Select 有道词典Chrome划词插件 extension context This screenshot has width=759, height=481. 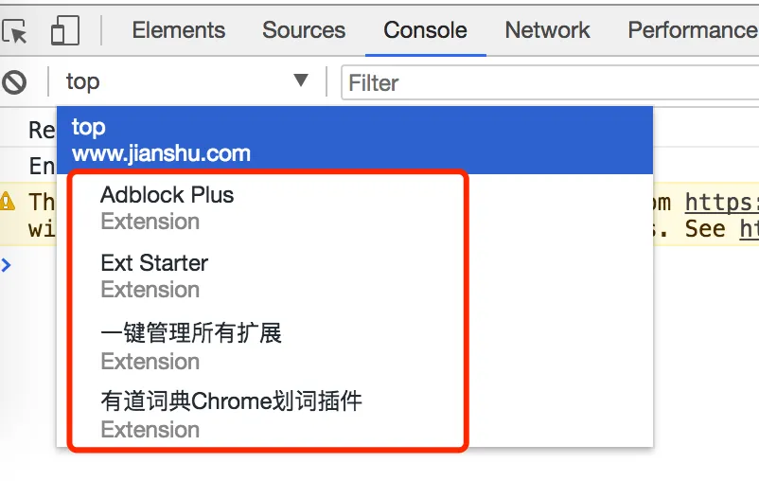(355, 415)
